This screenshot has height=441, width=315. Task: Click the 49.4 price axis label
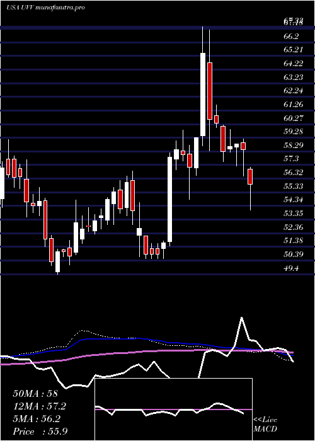tap(291, 268)
